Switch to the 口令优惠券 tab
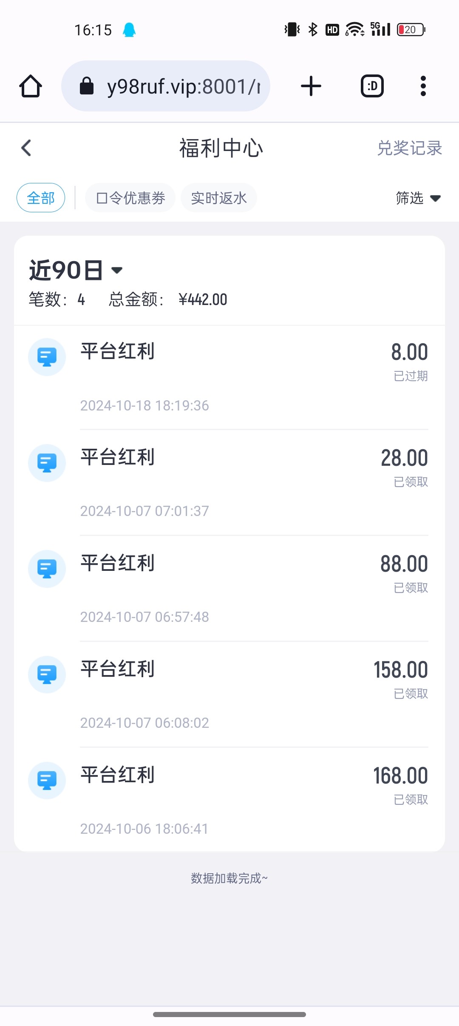This screenshot has height=1026, width=459. pyautogui.click(x=130, y=198)
